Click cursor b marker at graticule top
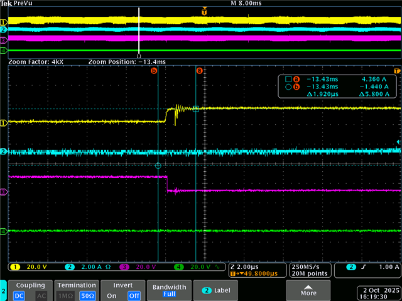The height and width of the screenshot is (301, 402). pos(153,70)
